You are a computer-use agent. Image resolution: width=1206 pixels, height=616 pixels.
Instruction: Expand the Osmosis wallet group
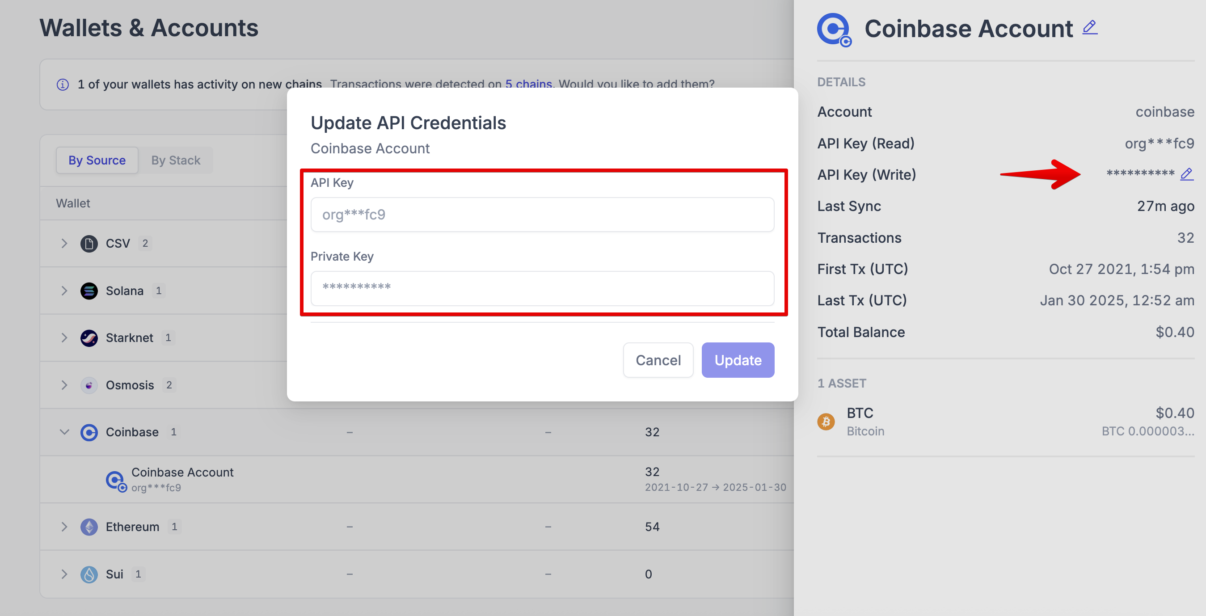tap(64, 385)
